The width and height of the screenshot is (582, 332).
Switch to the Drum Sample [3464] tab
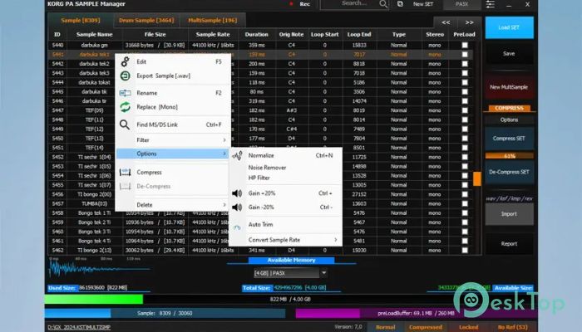[146, 21]
